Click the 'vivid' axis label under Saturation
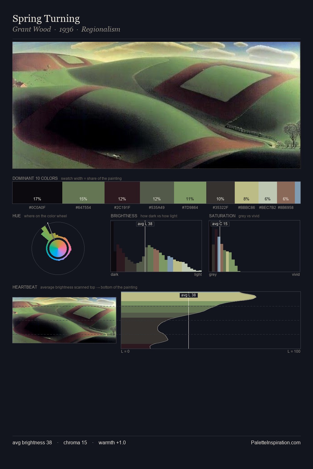The image size is (313, 469). tap(296, 274)
